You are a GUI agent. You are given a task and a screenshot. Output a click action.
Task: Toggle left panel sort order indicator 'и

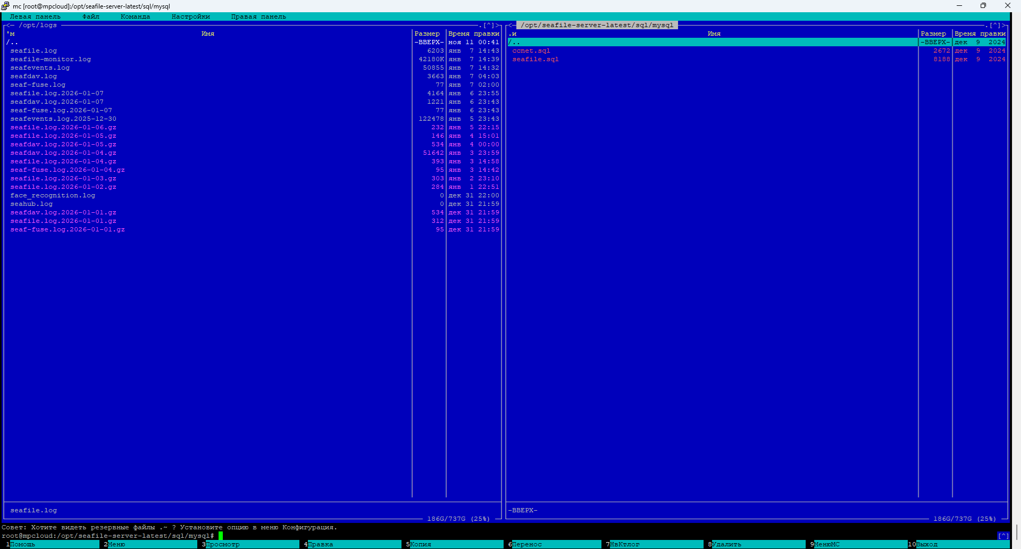point(11,34)
